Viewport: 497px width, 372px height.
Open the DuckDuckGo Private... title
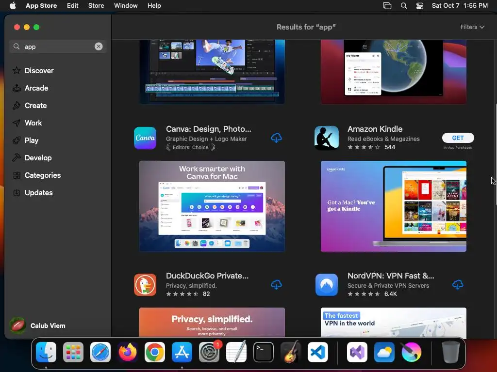tap(207, 276)
